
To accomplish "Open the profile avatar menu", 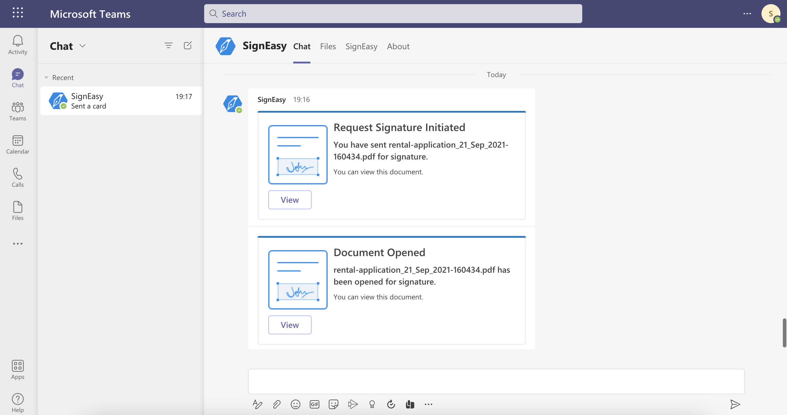I will tap(770, 14).
